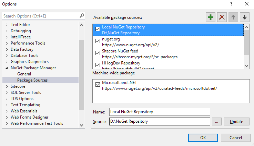
Task: Select General under NuGet Package Manager
Action: click(x=24, y=74)
